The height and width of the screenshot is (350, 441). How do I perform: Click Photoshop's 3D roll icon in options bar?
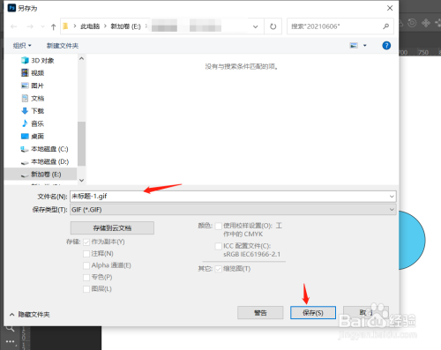tap(412, 23)
